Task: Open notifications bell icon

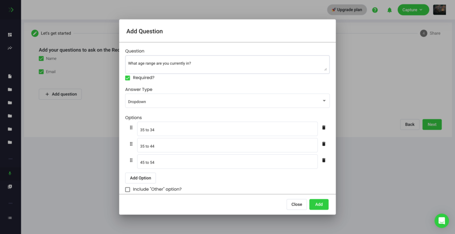Action: tap(390, 10)
